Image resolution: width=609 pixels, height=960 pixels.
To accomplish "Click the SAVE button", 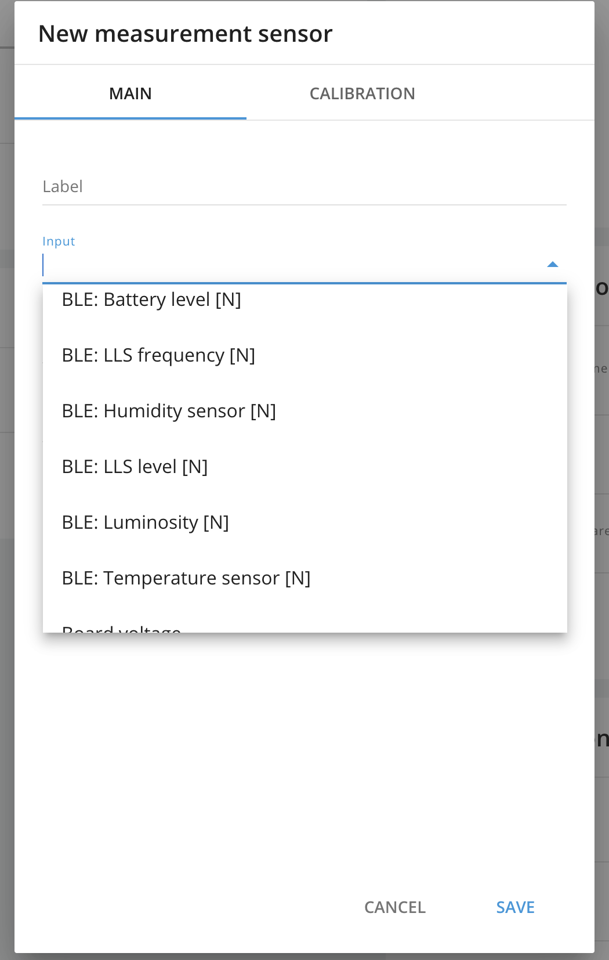I will point(515,907).
